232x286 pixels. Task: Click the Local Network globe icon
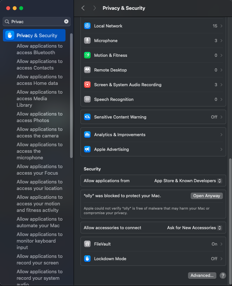87,26
